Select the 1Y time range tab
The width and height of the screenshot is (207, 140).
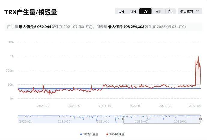click(145, 11)
